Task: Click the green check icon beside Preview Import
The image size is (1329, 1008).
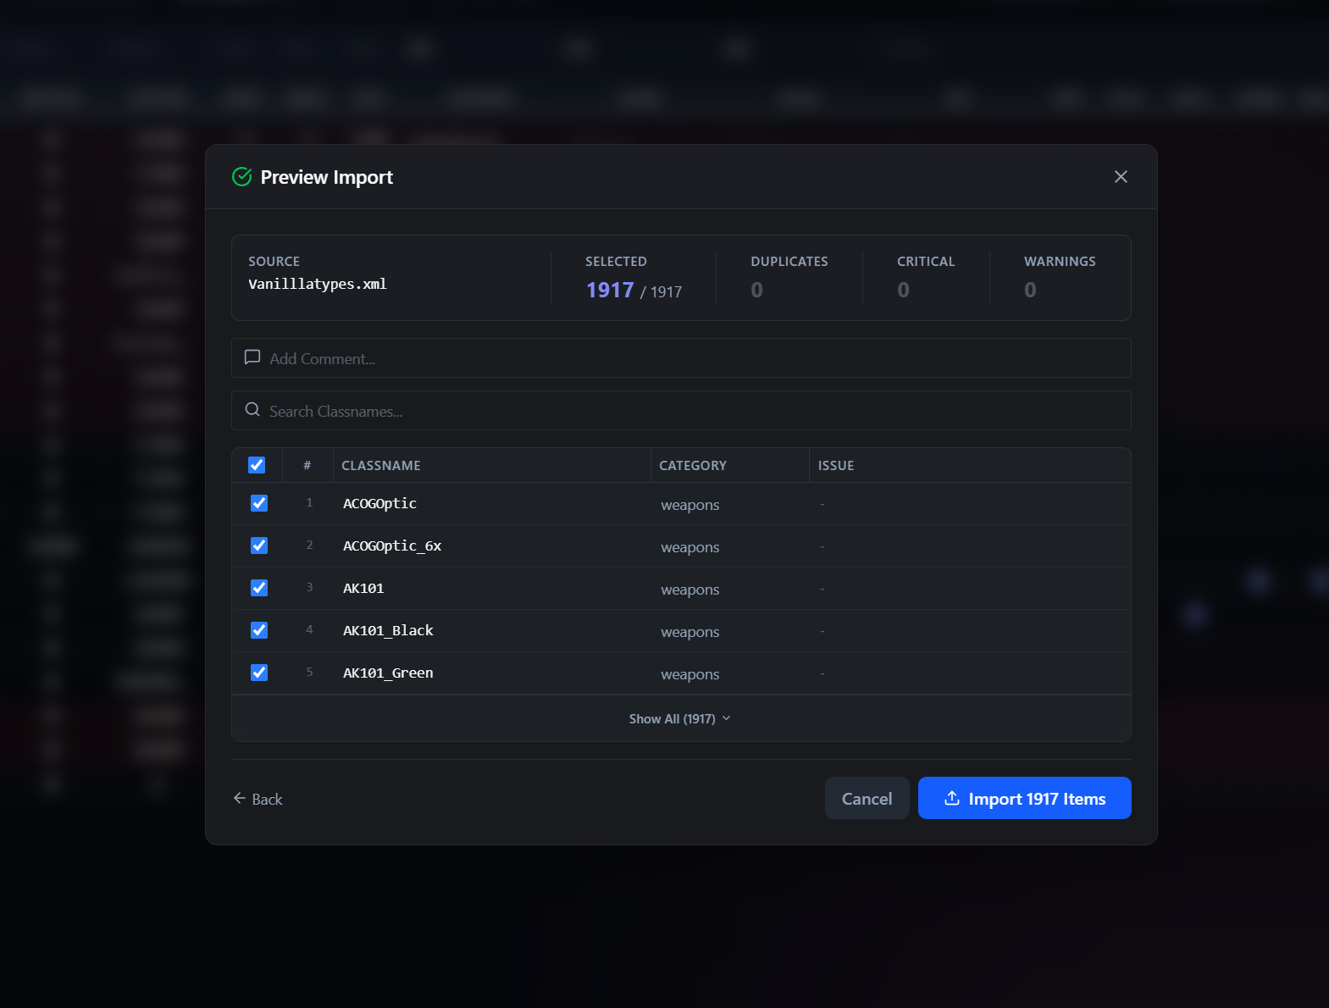Action: pos(242,176)
